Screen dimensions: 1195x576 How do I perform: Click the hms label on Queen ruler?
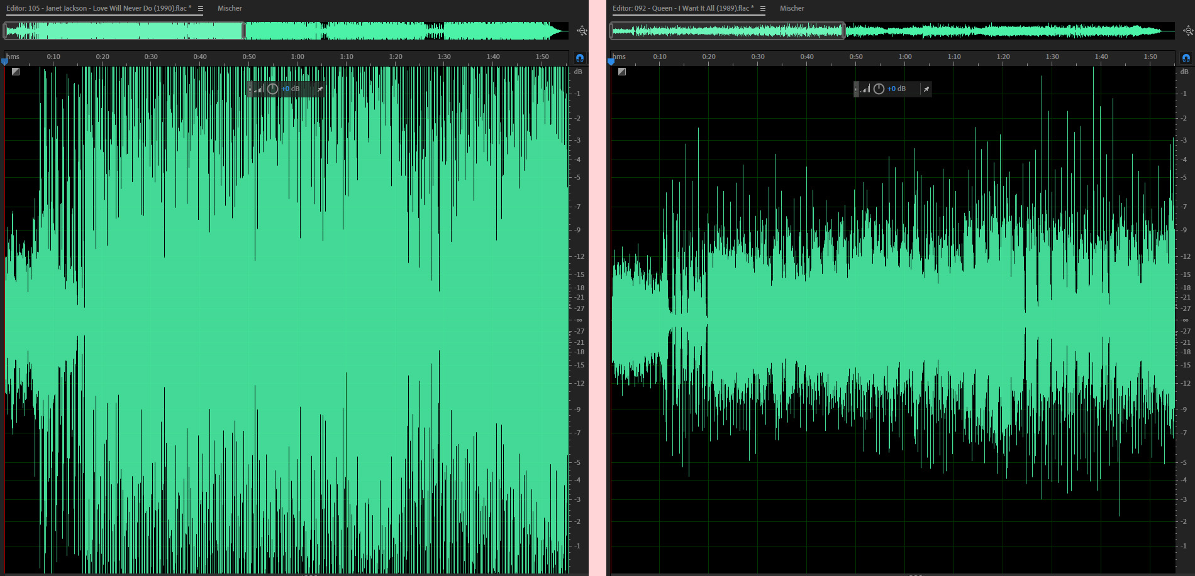(x=620, y=57)
